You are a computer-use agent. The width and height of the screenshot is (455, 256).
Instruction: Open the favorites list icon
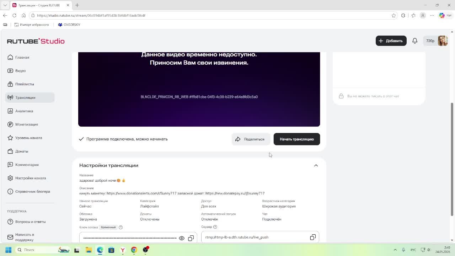(x=413, y=15)
